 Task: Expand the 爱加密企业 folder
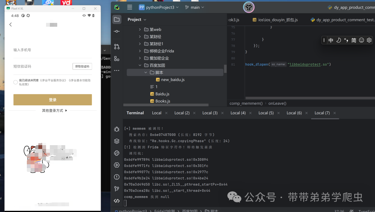(x=140, y=58)
